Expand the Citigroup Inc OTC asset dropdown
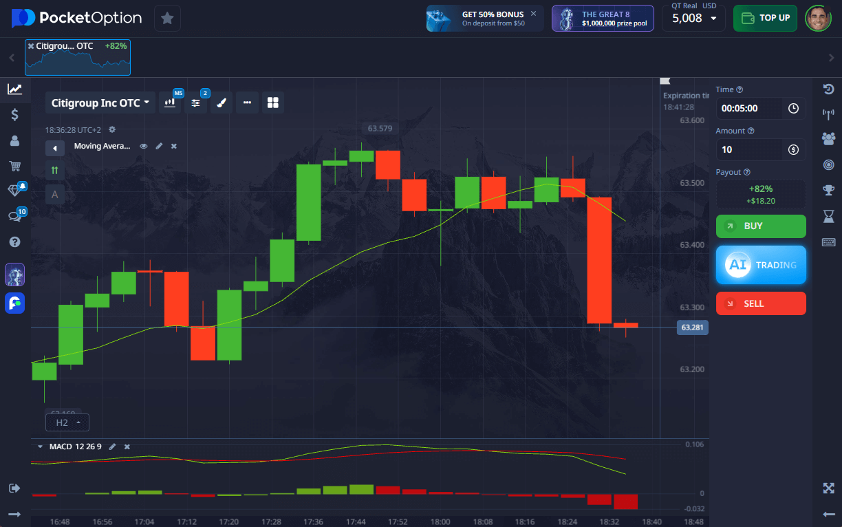Viewport: 842px width, 527px height. pyautogui.click(x=100, y=103)
